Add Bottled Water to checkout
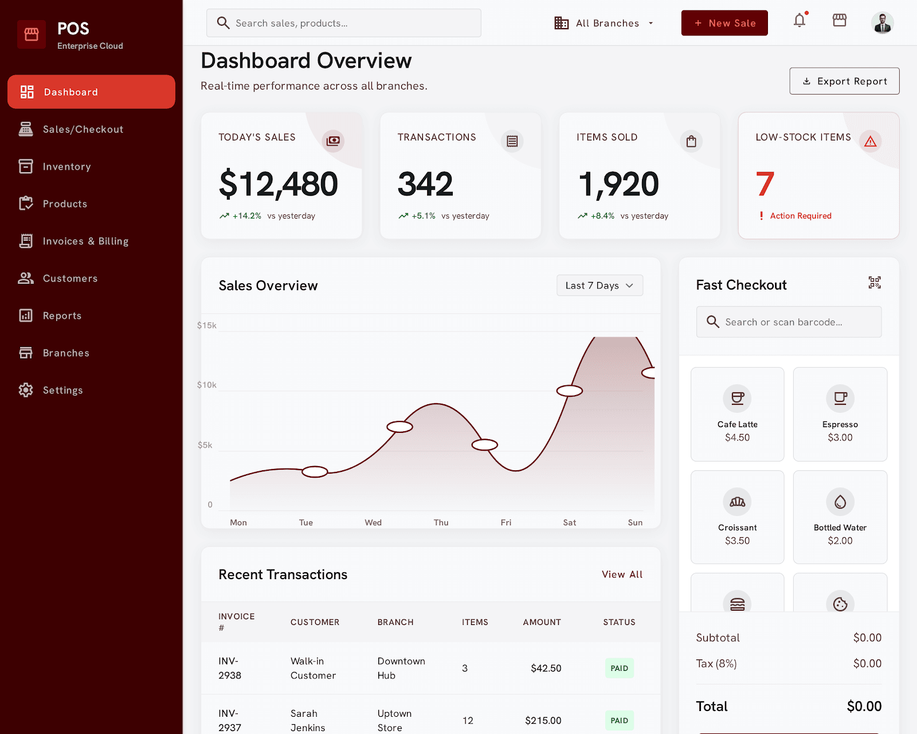This screenshot has width=917, height=734. pos(840,517)
